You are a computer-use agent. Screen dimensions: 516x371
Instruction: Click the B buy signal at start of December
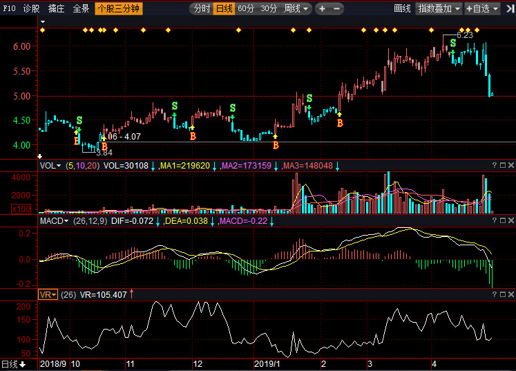point(193,136)
